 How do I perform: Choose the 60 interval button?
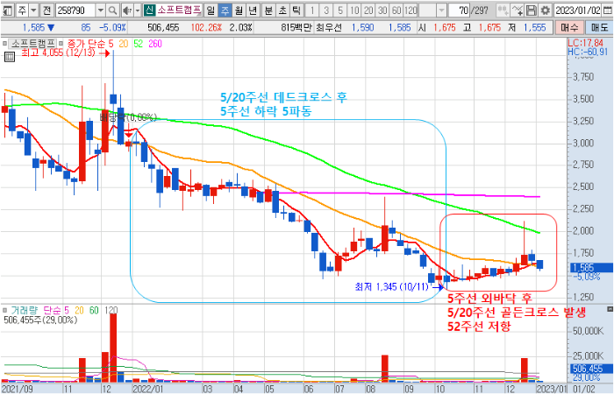(x=396, y=10)
